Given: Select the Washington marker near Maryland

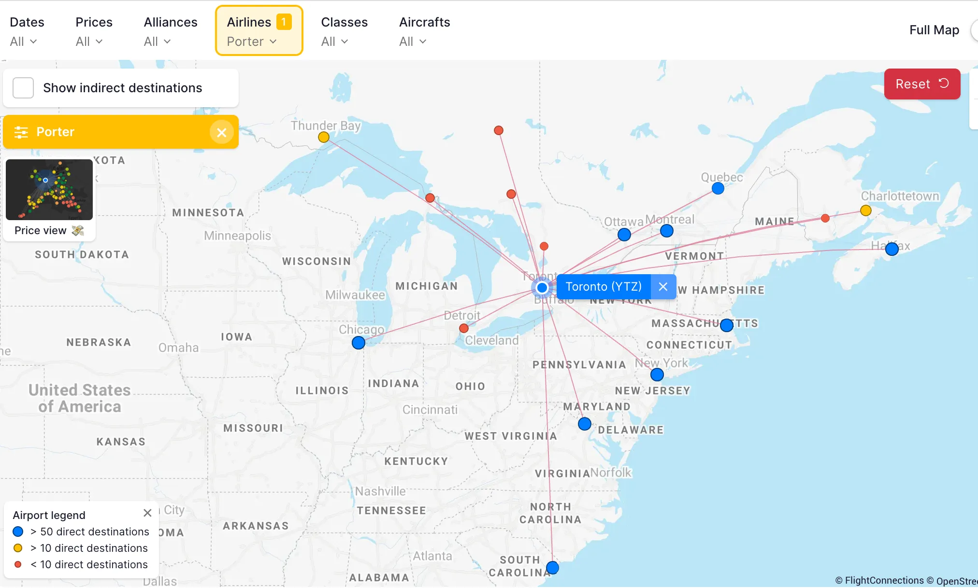Looking at the screenshot, I should (585, 424).
